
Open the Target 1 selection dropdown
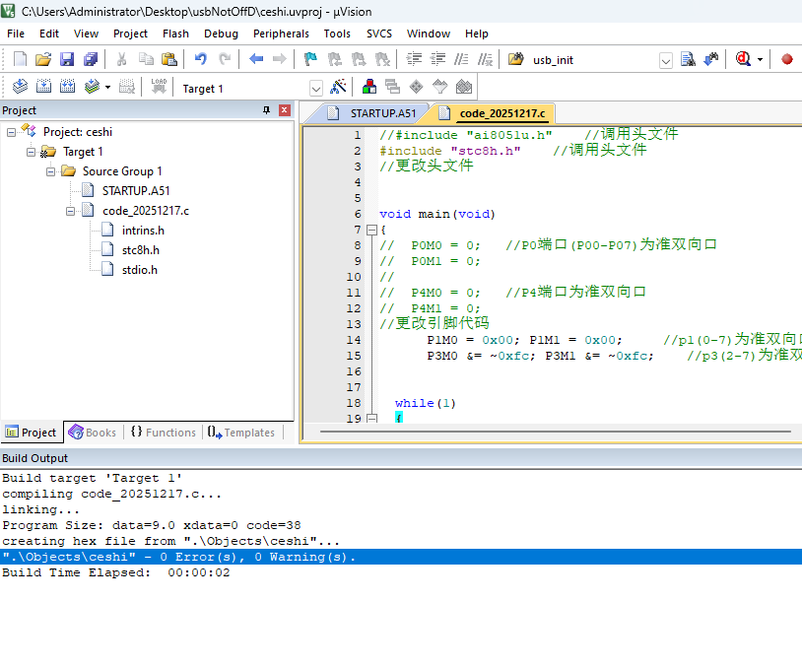coord(315,88)
